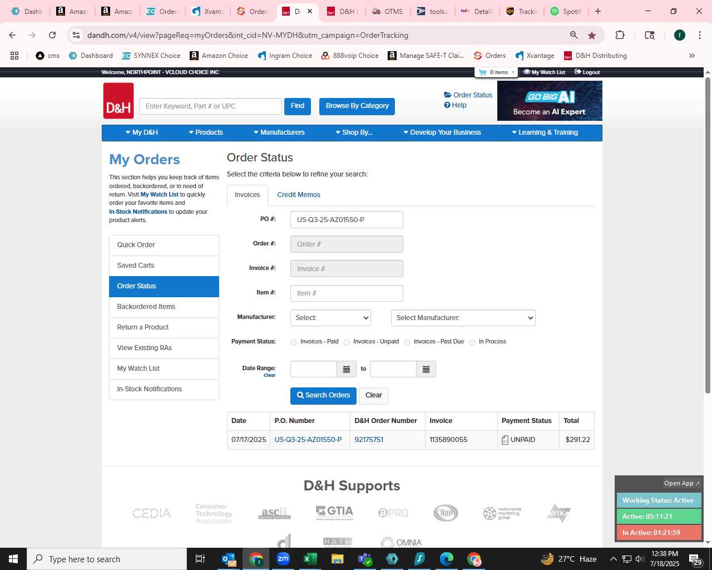This screenshot has height=570, width=712.
Task: Open Chrome extensions puzzle icon
Action: pos(620,35)
